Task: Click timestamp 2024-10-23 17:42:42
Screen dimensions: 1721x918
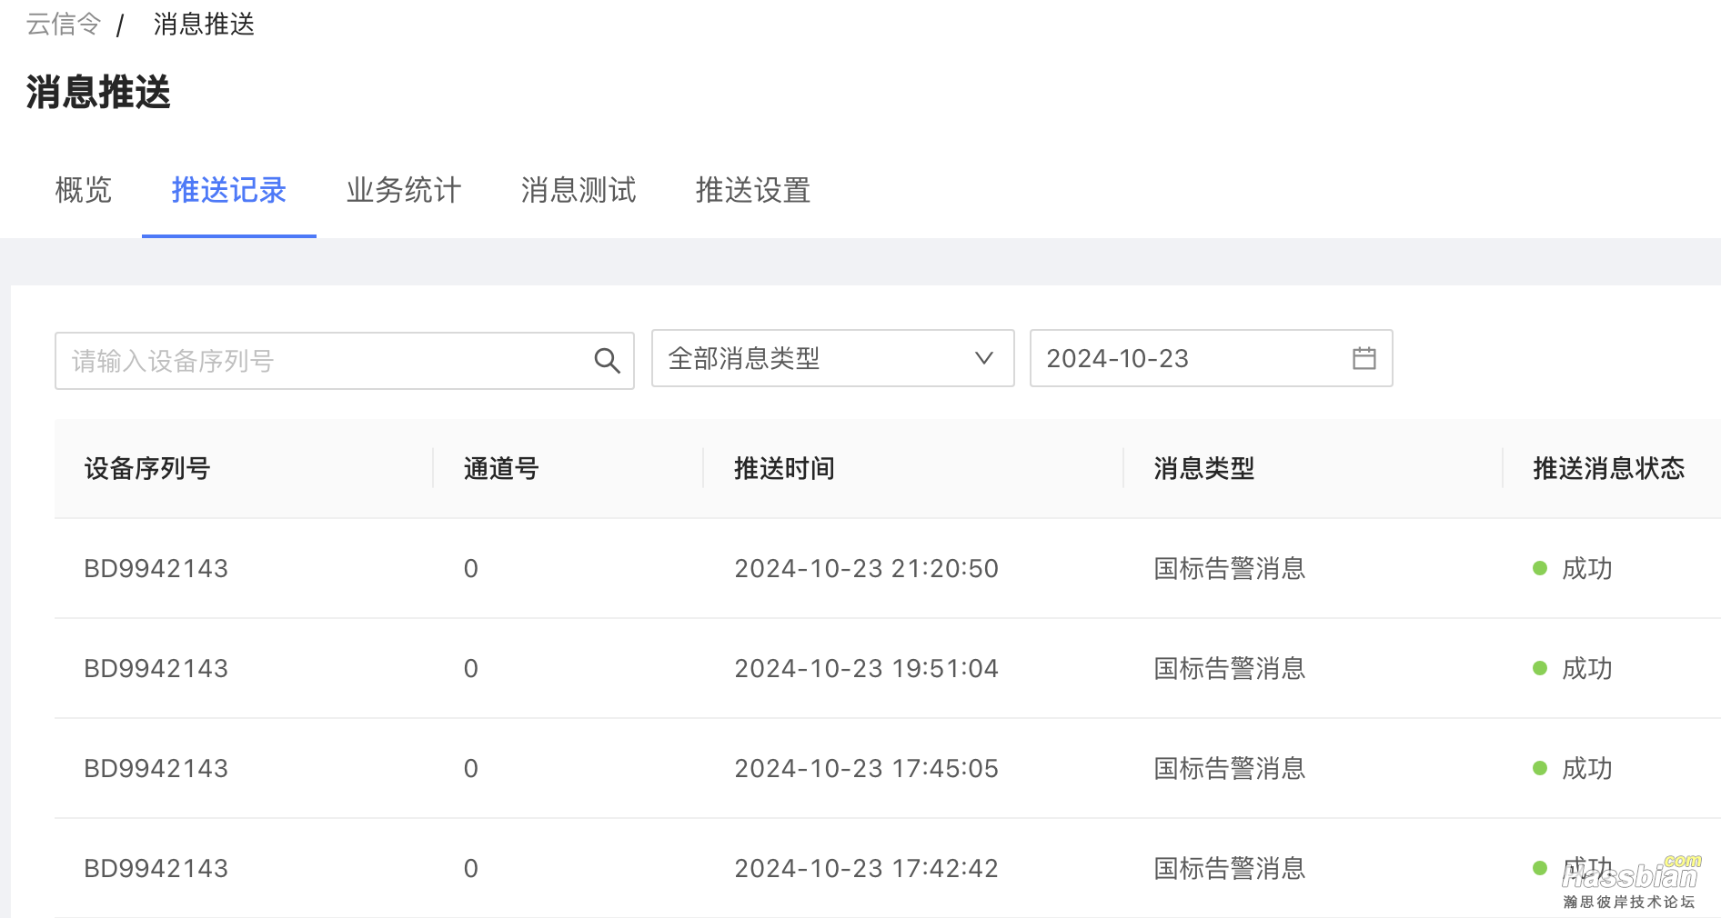Action: point(866,868)
